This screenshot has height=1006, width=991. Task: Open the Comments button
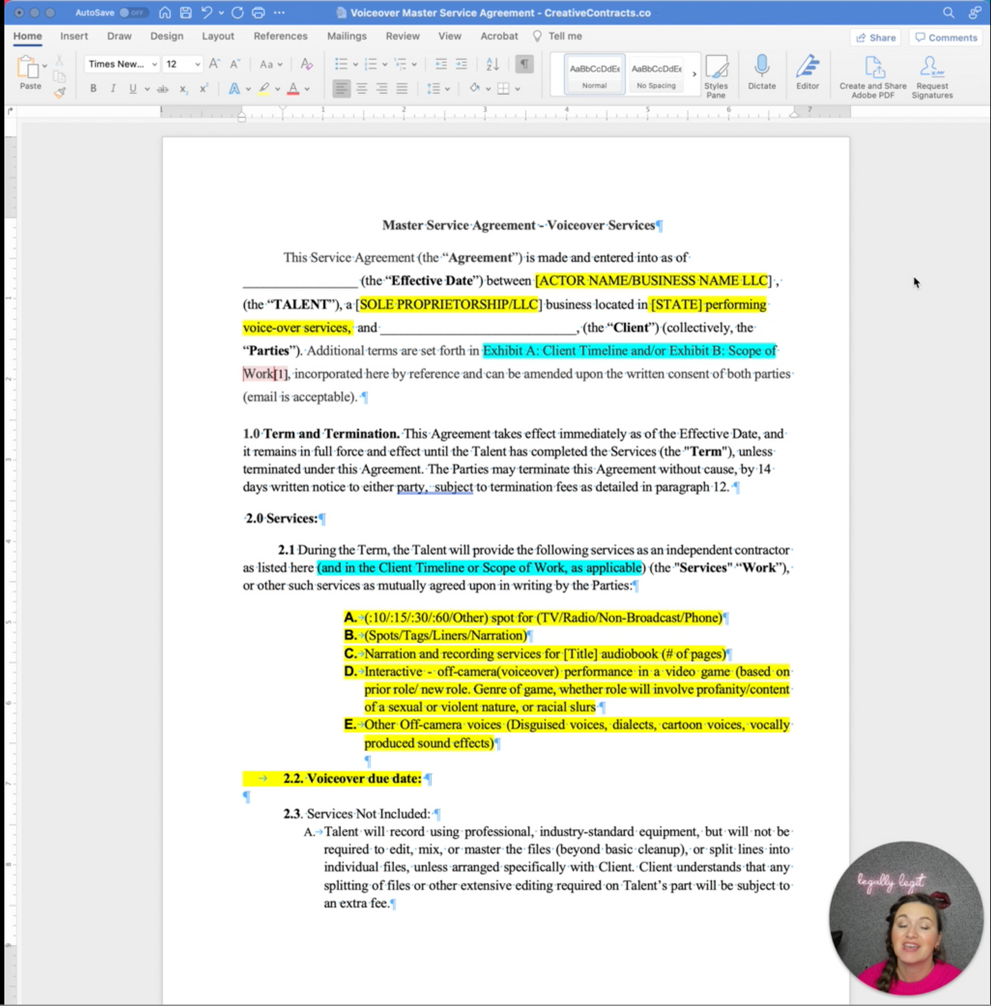(946, 37)
